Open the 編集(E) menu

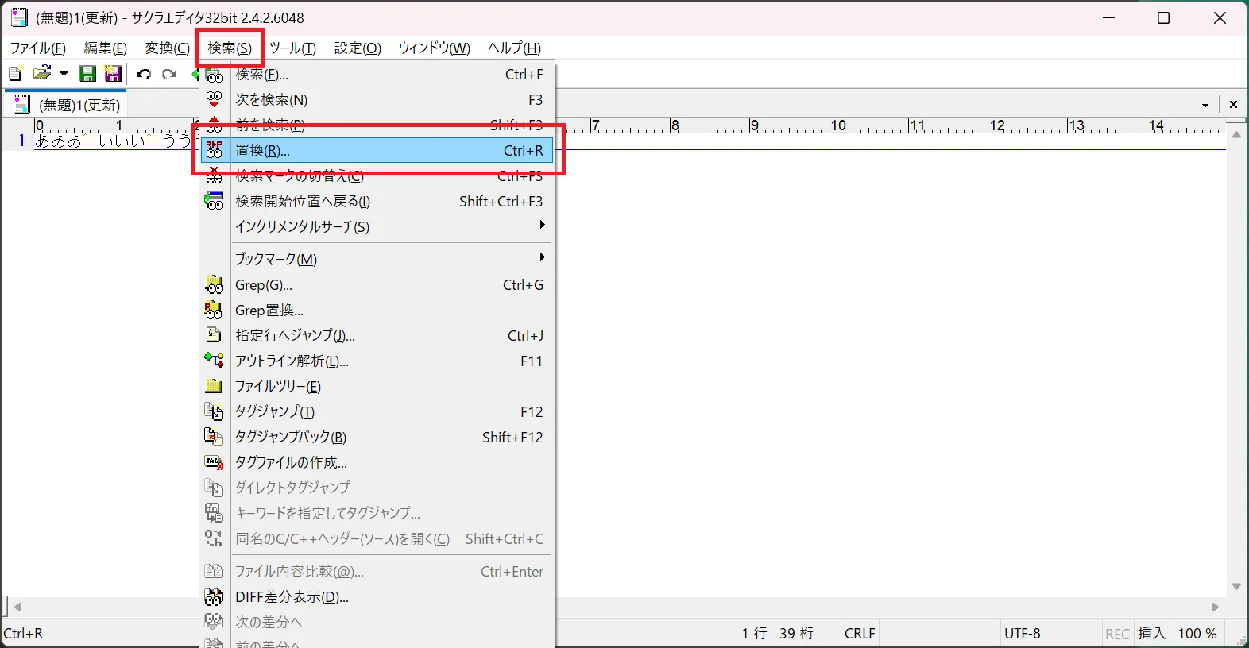[x=106, y=48]
